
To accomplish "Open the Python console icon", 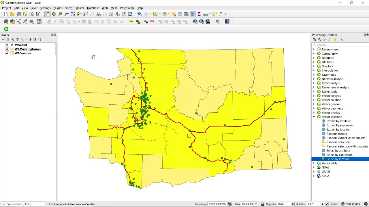I will tap(218, 21).
